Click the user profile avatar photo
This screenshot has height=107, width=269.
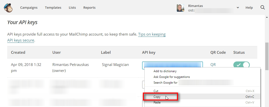(x=180, y=8)
